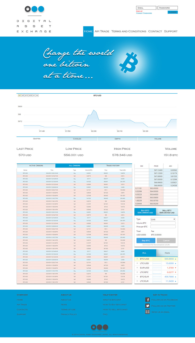The height and width of the screenshot is (343, 195).
Task: Open Privacy Policy footer link
Action: click(69, 314)
